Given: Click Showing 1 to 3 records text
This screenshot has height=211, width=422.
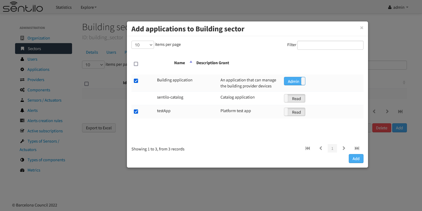Looking at the screenshot, I should point(158,149).
